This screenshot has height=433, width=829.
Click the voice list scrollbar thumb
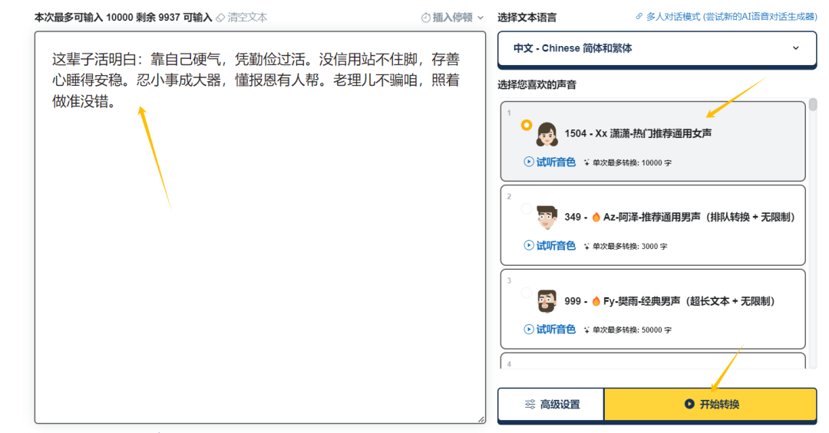tap(813, 104)
